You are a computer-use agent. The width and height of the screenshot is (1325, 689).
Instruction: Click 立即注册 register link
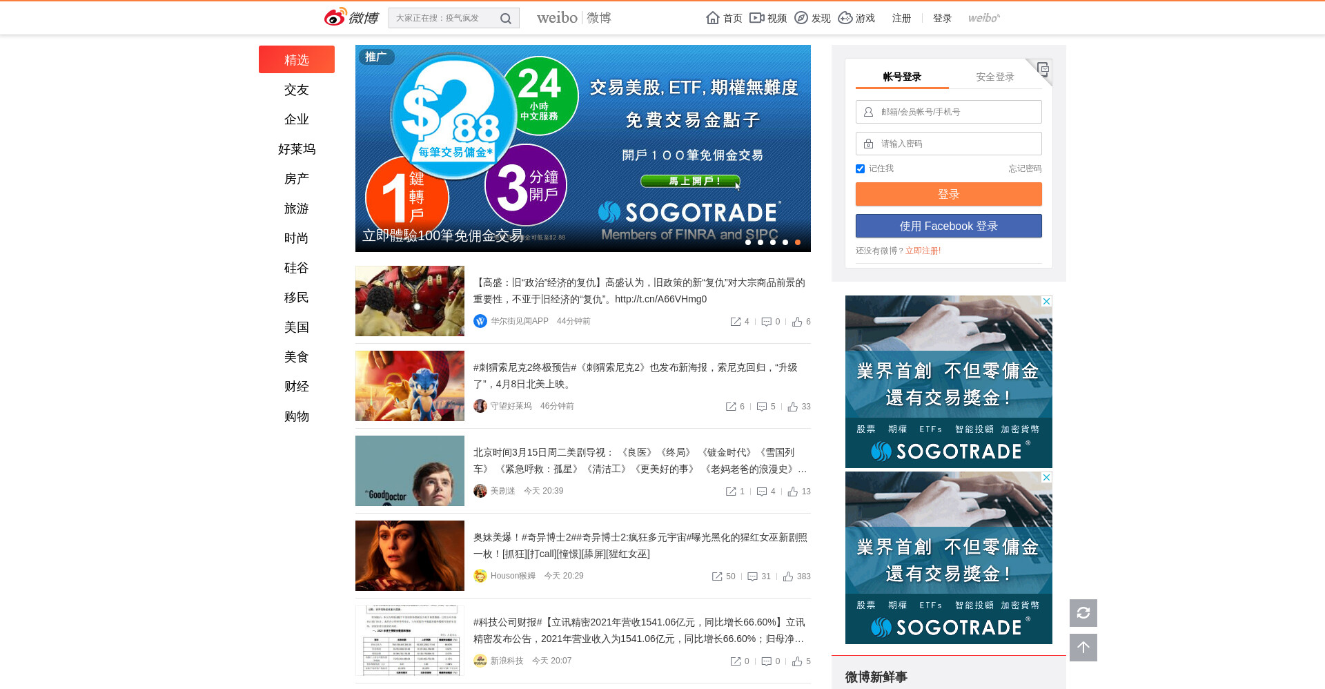(923, 251)
